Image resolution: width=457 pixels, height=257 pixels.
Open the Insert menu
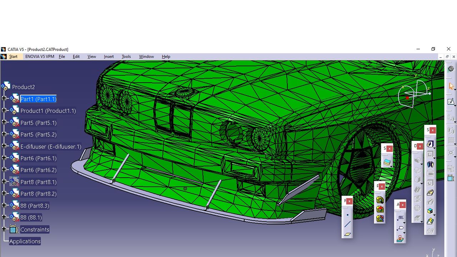(109, 56)
